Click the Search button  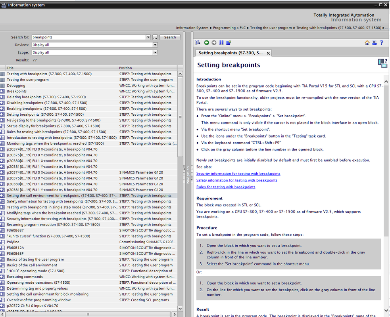point(170,37)
